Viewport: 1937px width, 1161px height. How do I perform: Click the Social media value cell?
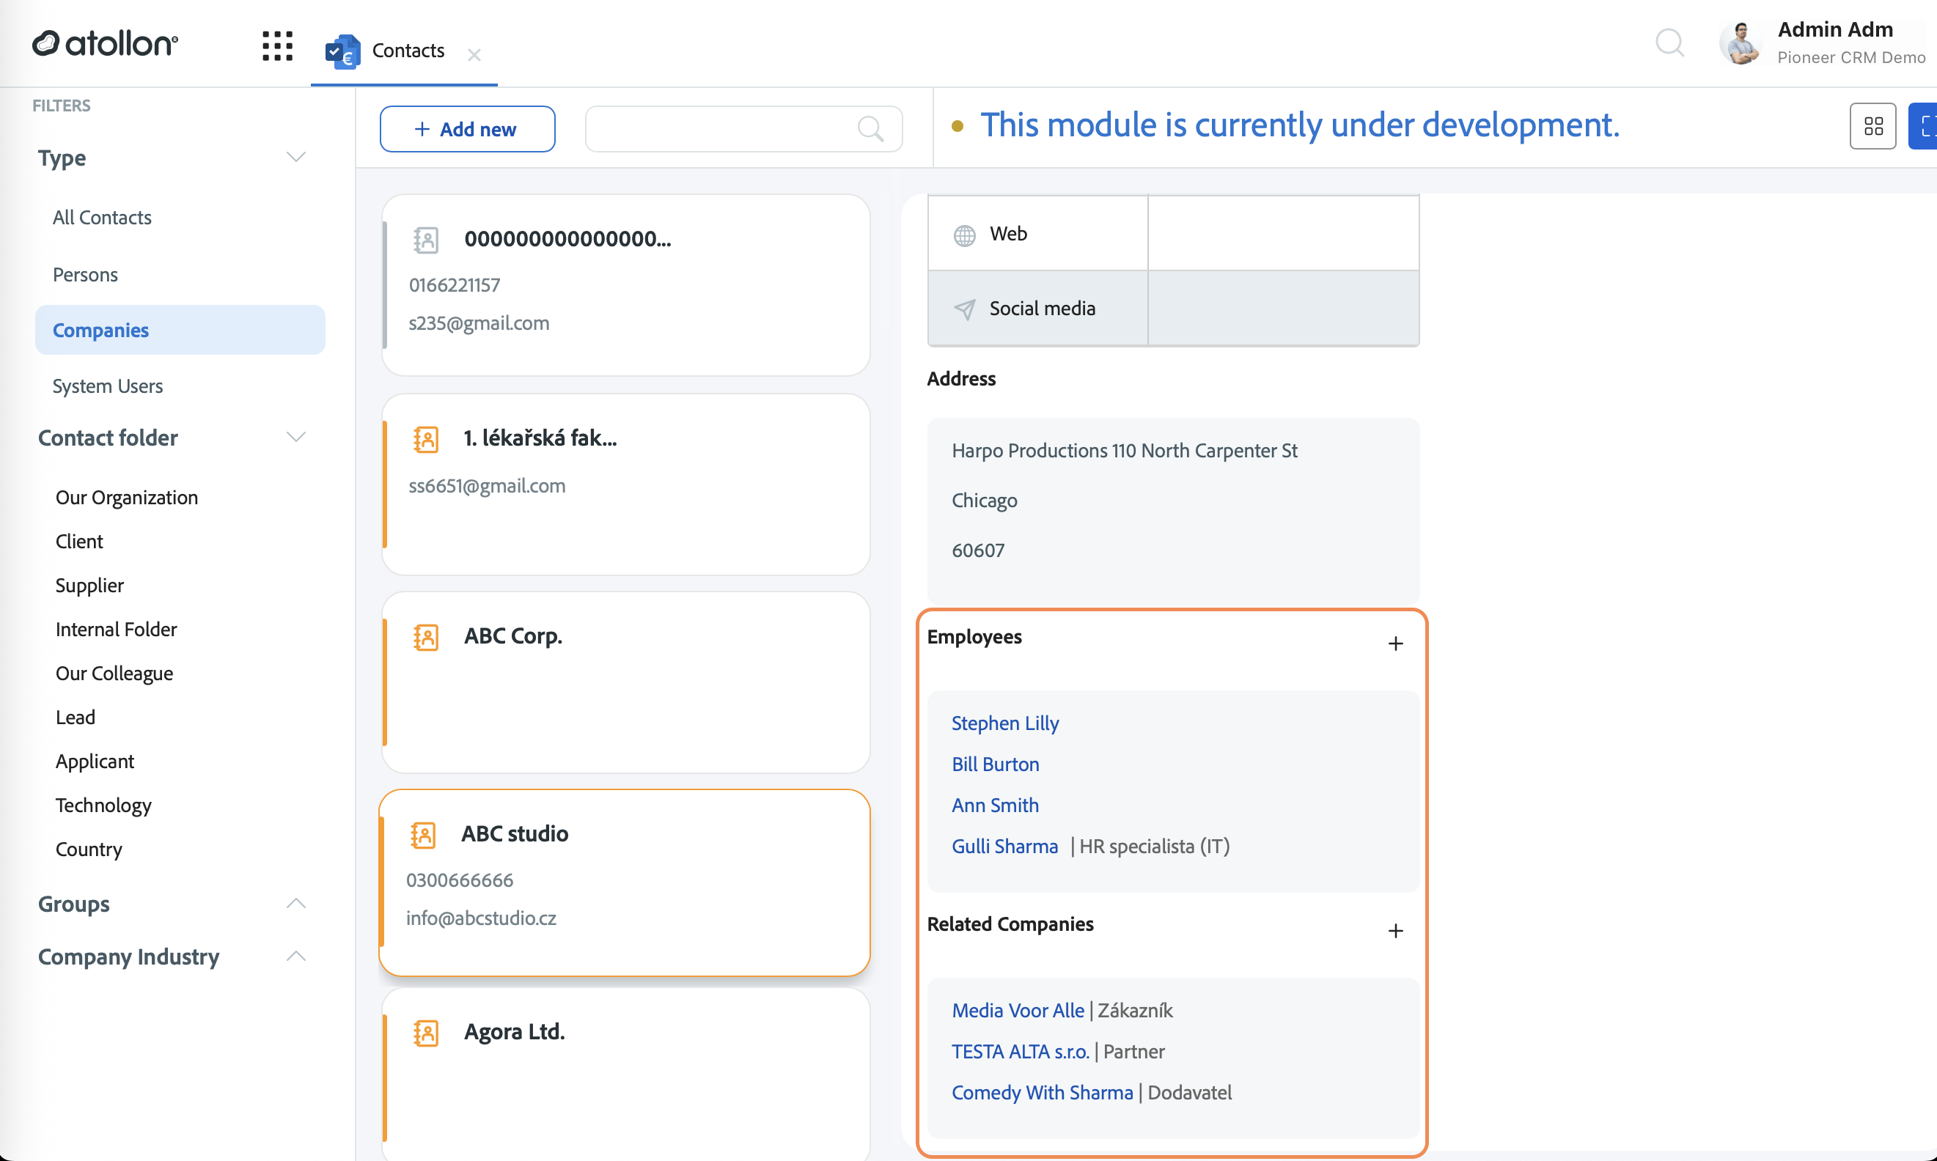pos(1283,309)
